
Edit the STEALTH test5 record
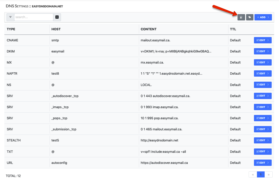263,140
